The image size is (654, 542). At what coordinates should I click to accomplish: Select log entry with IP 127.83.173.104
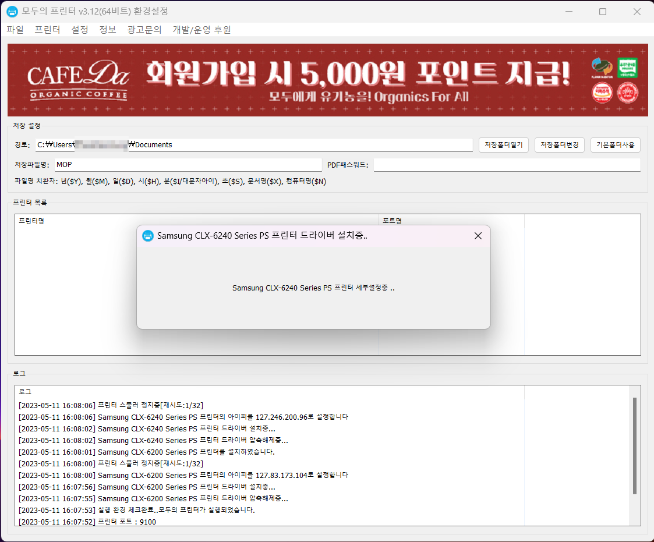click(183, 475)
